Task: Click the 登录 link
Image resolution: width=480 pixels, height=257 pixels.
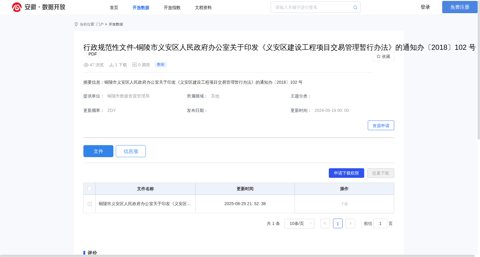Action: [425, 7]
